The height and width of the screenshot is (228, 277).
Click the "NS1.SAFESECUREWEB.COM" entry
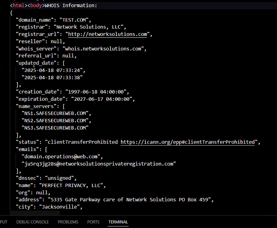[x=55, y=113]
